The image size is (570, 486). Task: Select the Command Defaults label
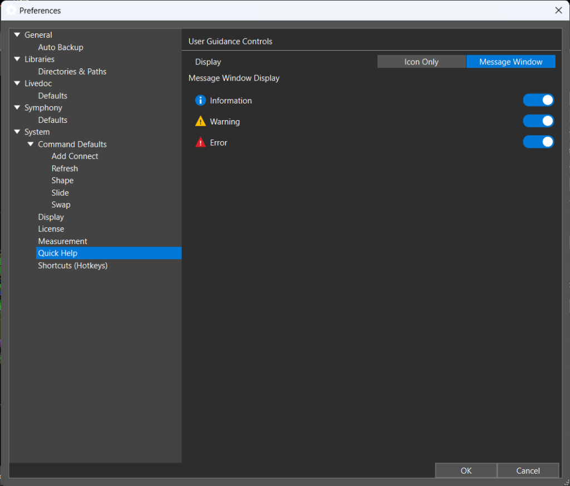click(x=72, y=144)
